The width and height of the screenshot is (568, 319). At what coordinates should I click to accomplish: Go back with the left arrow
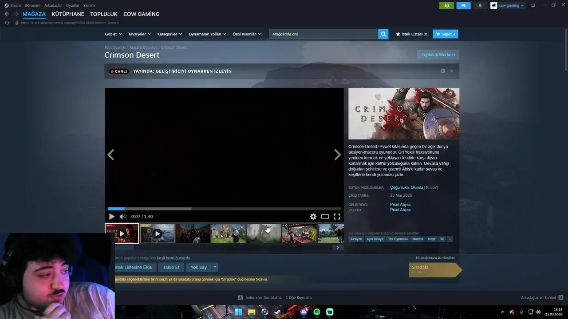tap(7, 14)
